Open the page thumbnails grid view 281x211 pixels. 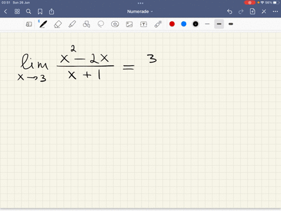pos(17,12)
